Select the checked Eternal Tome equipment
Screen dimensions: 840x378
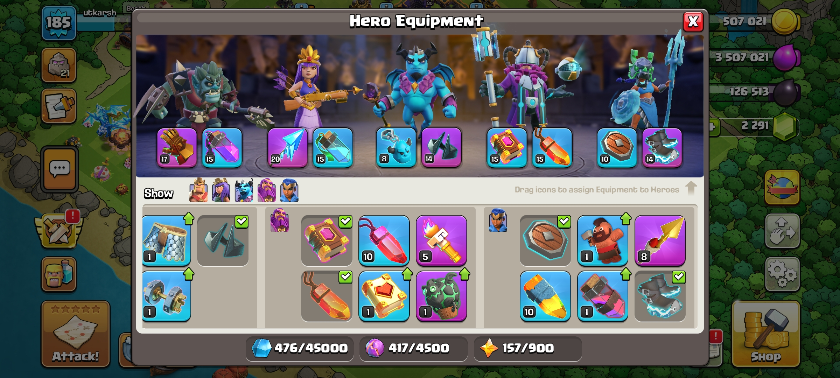coord(327,241)
